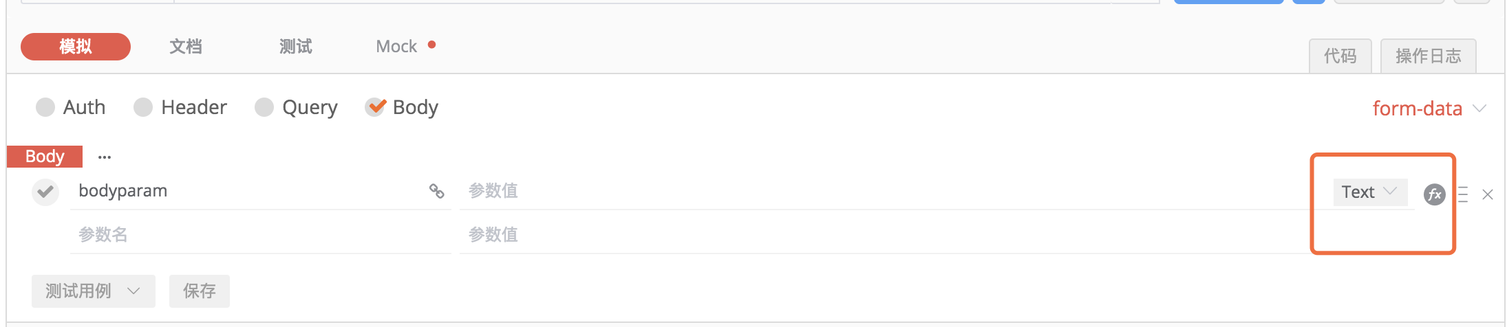Viewport: 1507px width, 327px height.
Task: Switch to the 文档 tab
Action: 186,47
